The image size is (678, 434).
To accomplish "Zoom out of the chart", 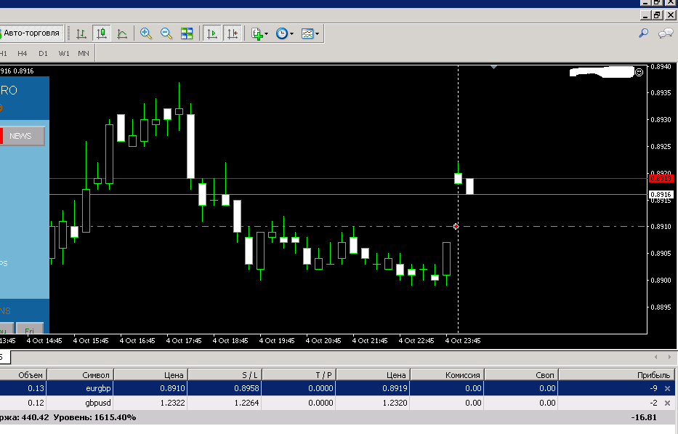I will (x=166, y=33).
